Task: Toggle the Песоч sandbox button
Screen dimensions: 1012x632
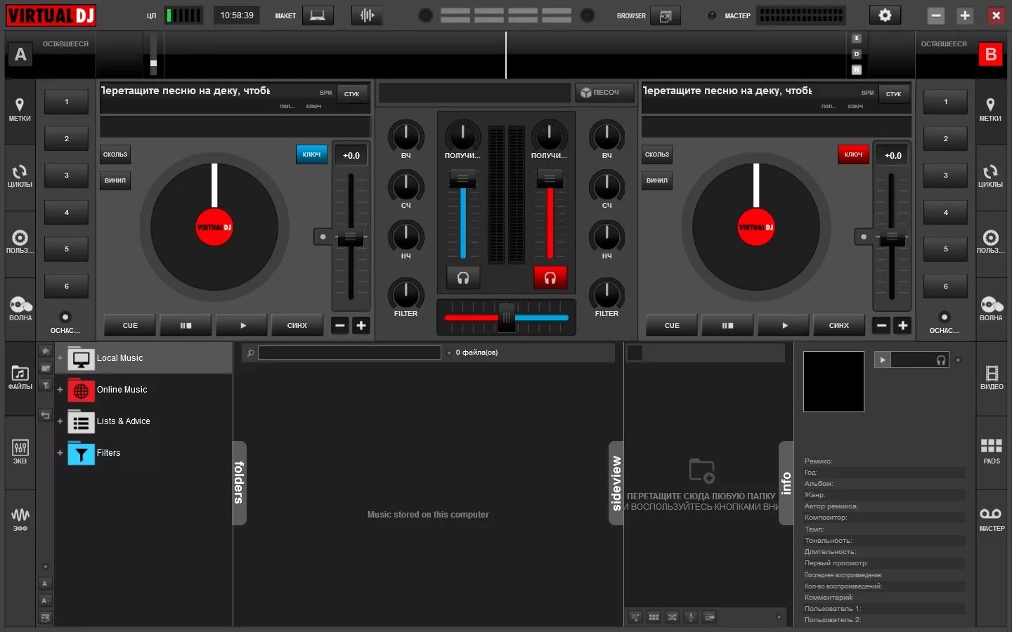Action: (604, 93)
